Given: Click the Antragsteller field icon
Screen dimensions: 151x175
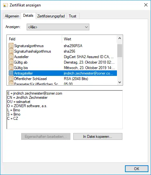Looking at the screenshot, I should (x=11, y=73).
